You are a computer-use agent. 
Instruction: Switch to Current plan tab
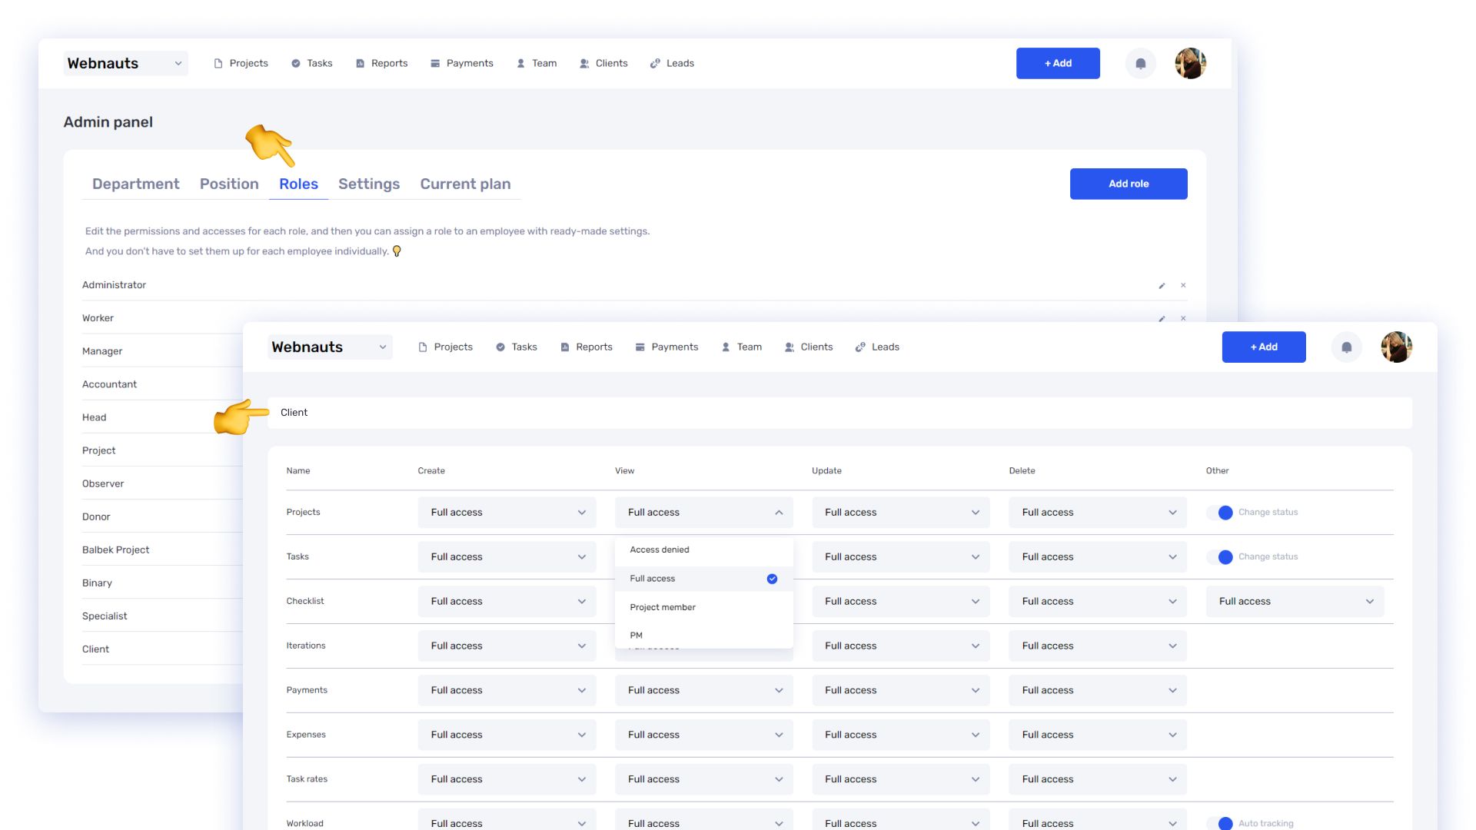click(x=465, y=184)
